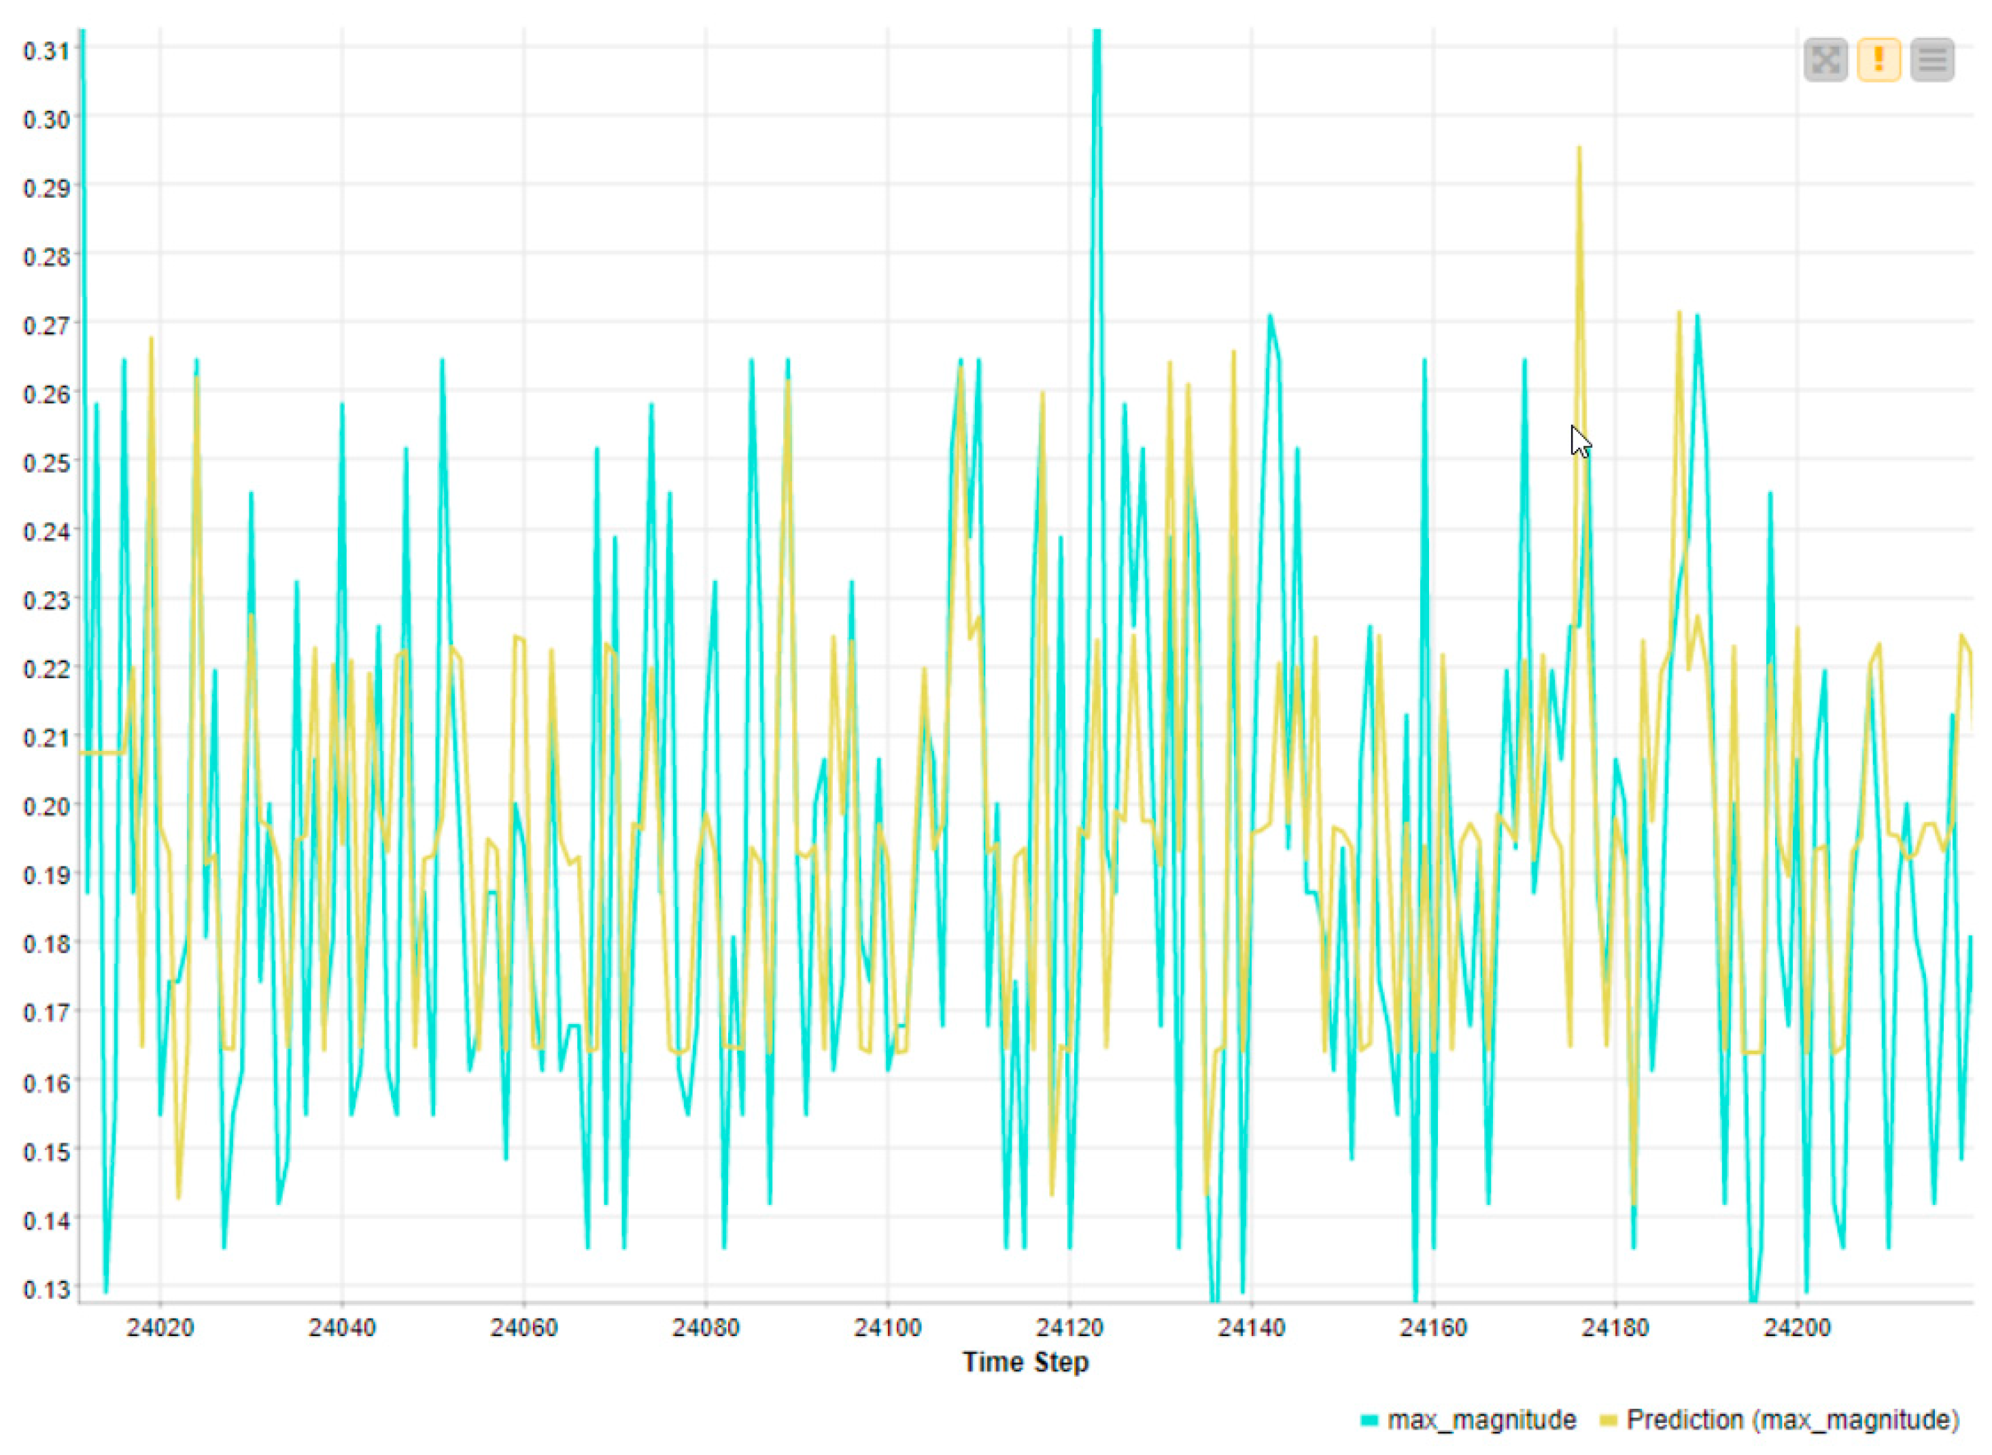The width and height of the screenshot is (1992, 1455).
Task: Click the fullscreen expand chart icon
Action: pyautogui.click(x=1825, y=60)
